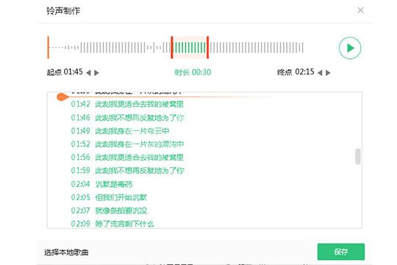
Task: Move end point 02:15 earlier with left arrow
Action: coord(320,73)
